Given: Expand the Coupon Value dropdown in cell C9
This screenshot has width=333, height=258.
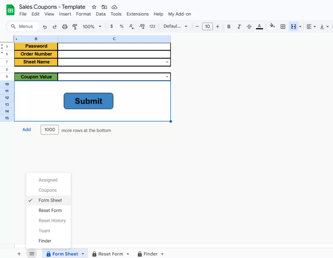Looking at the screenshot, I should [167, 77].
